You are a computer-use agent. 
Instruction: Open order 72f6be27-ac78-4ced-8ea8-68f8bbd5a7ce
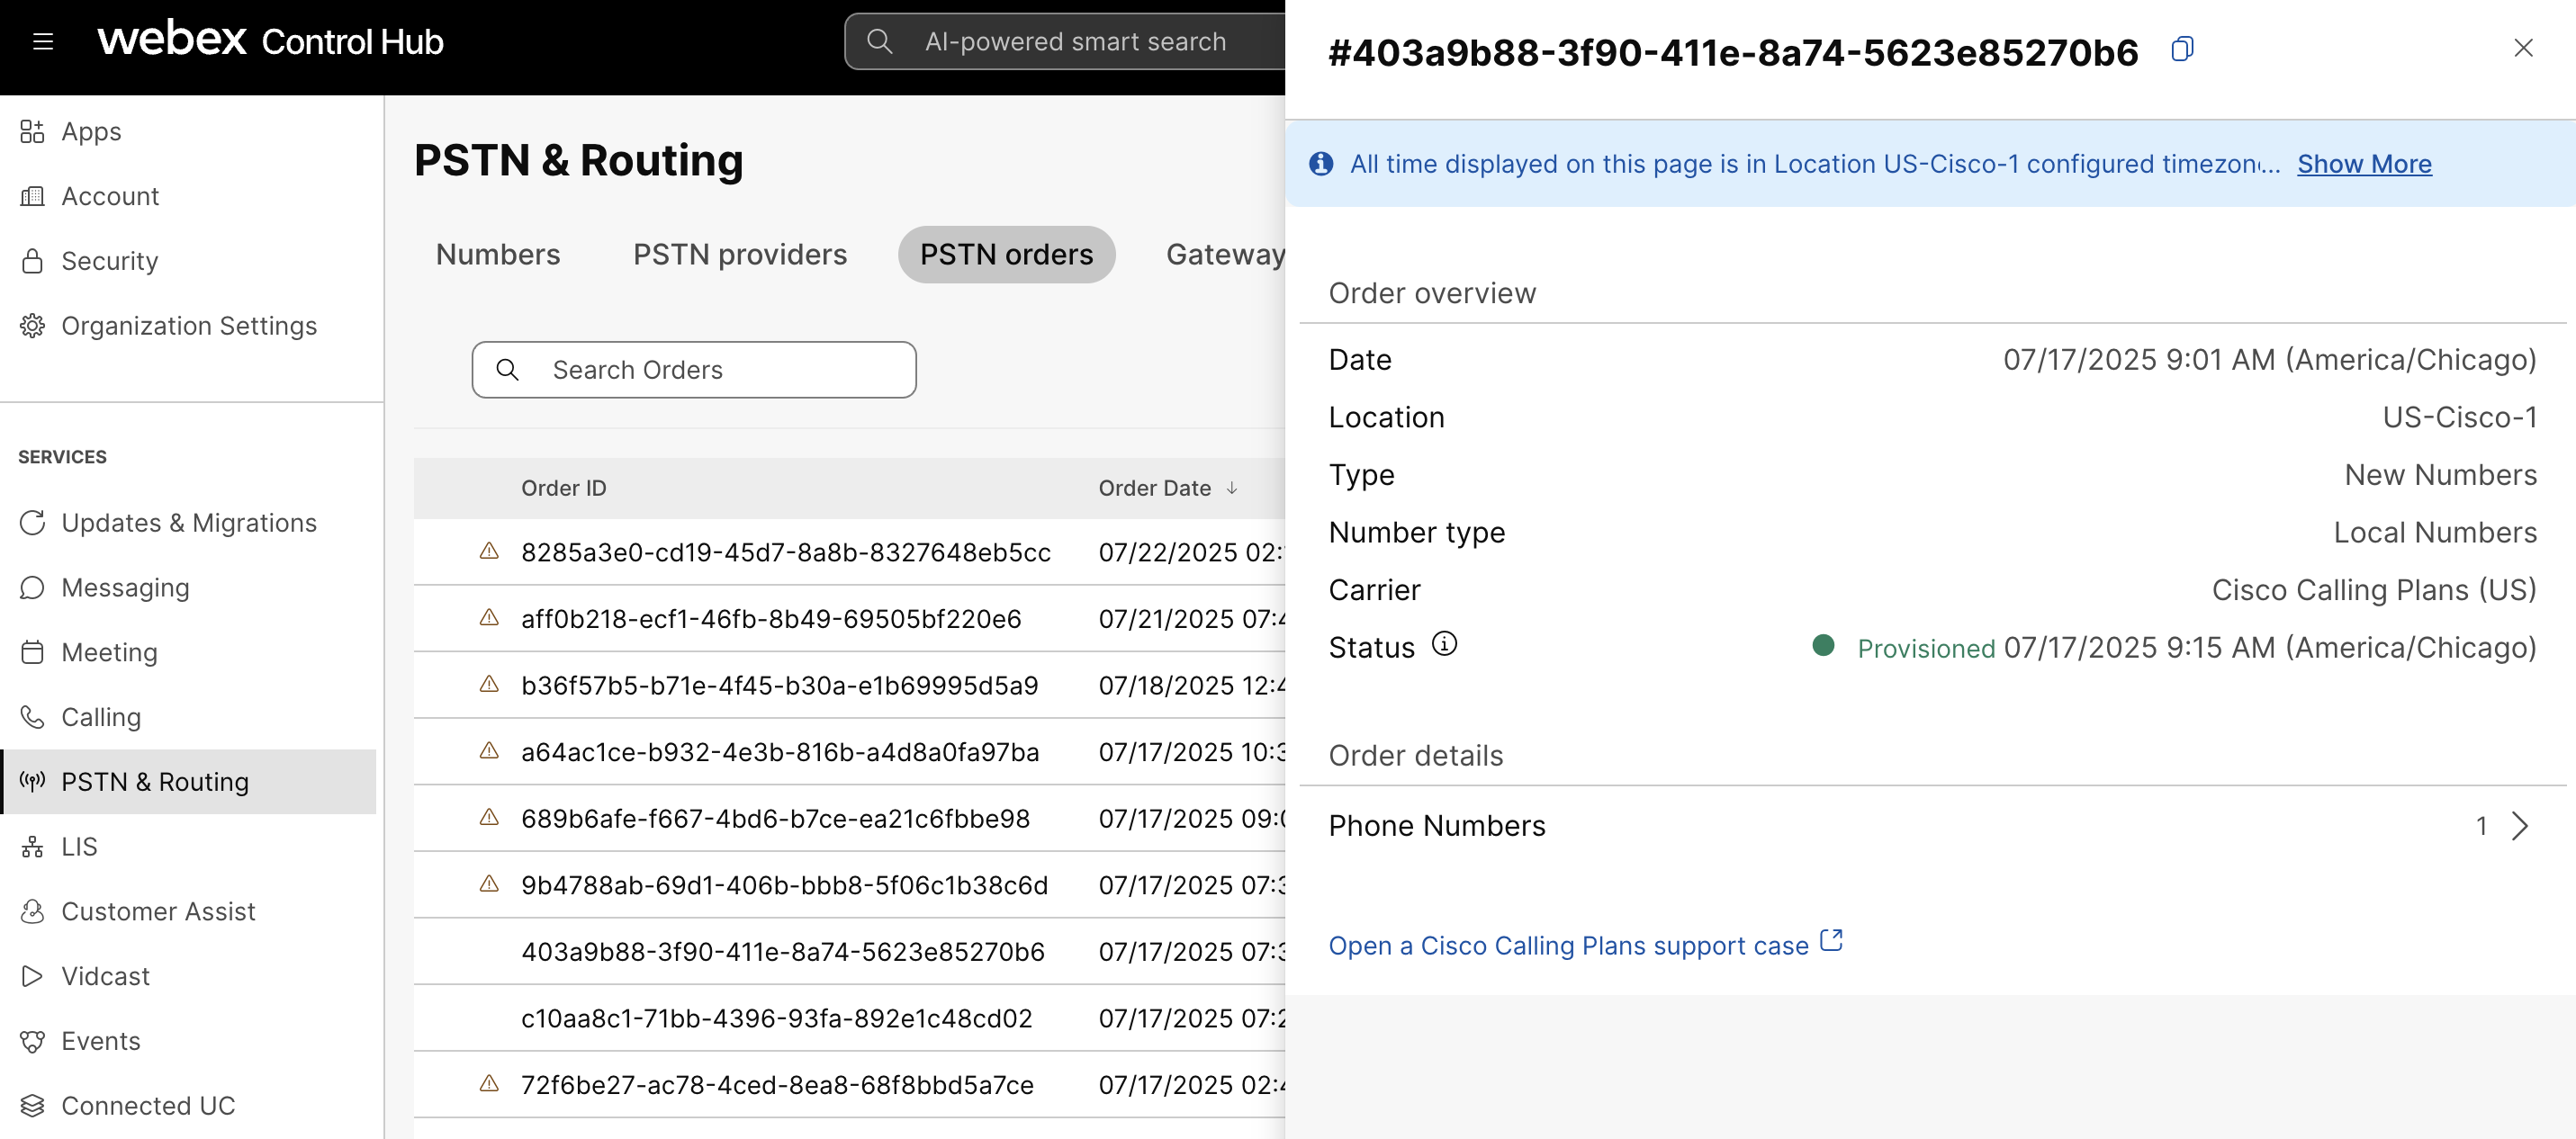click(x=777, y=1085)
